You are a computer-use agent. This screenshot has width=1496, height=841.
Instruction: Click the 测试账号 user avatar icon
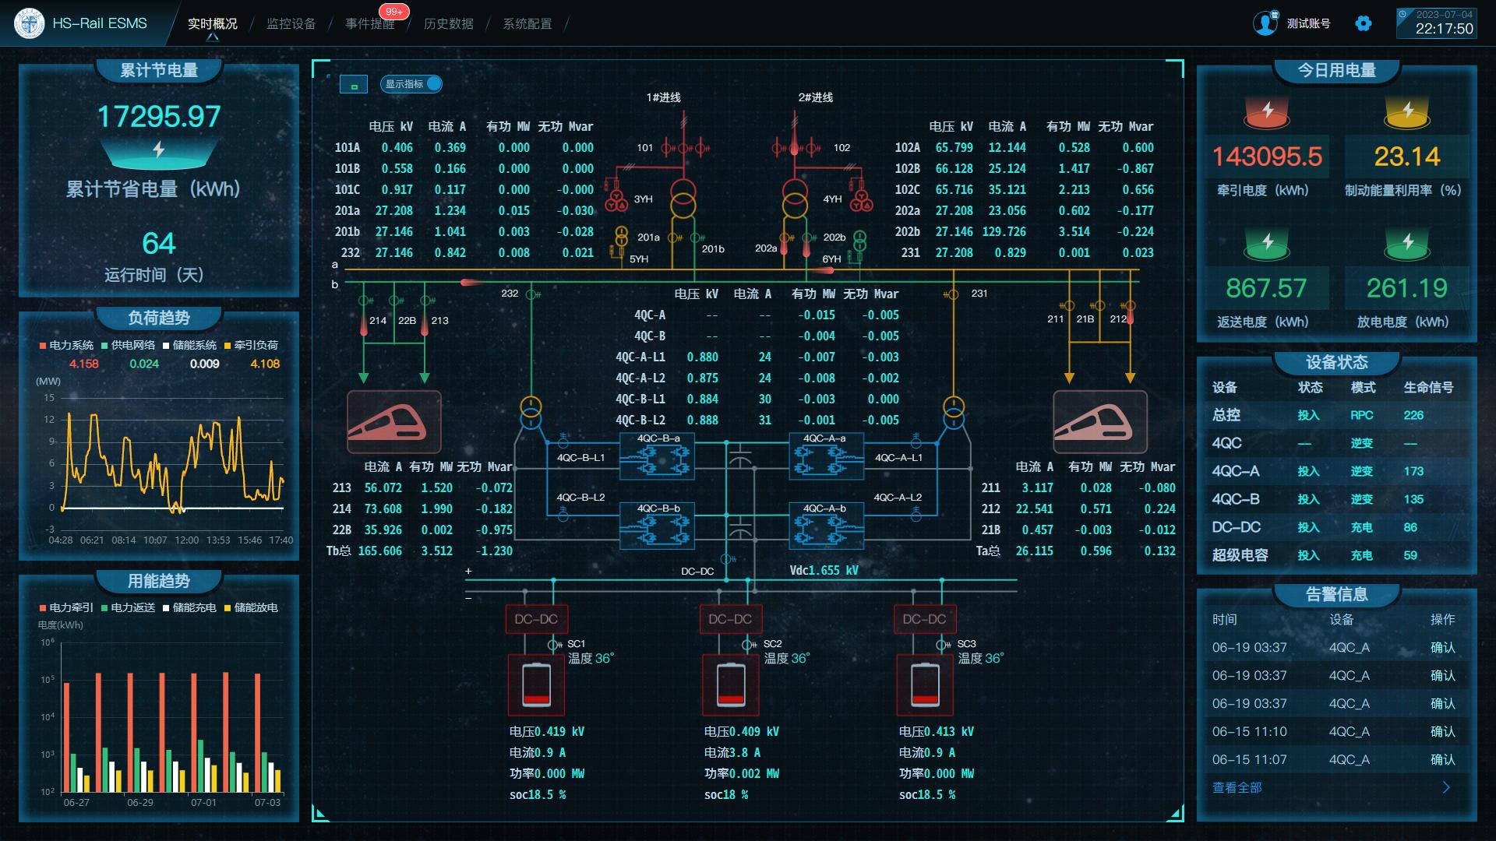click(1265, 23)
